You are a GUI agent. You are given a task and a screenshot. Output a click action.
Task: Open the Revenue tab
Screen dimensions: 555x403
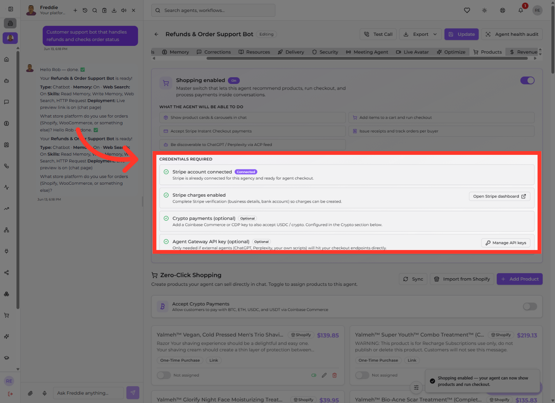click(523, 52)
